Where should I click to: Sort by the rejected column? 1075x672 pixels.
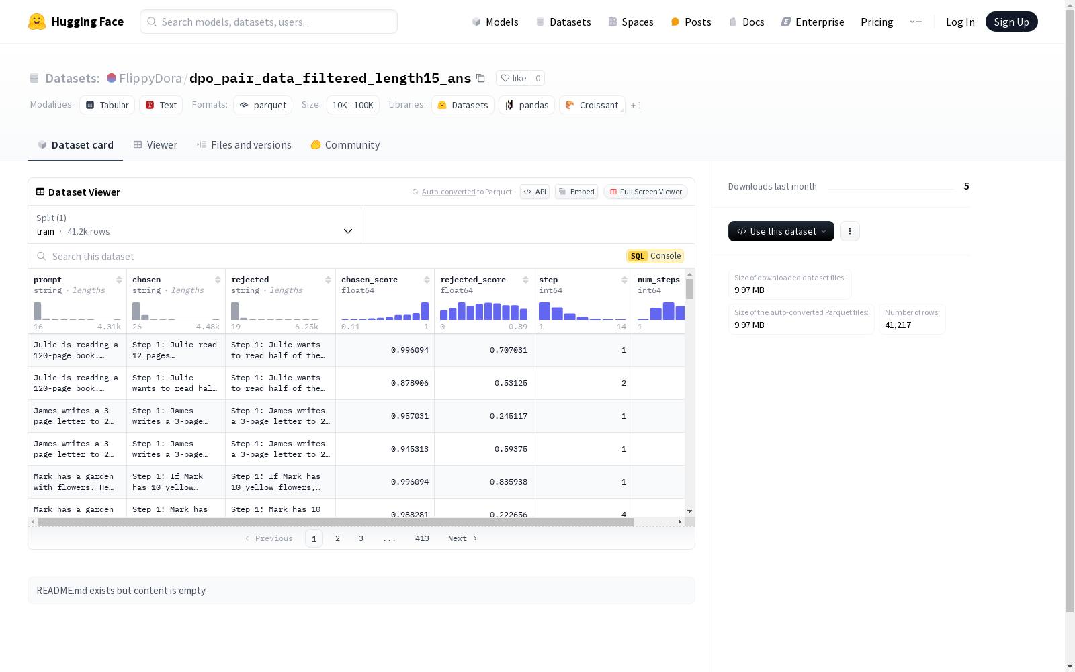328,280
